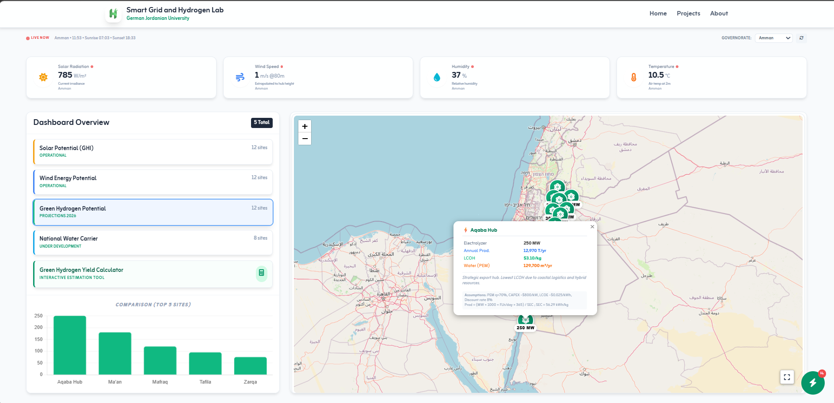The image size is (834, 403).
Task: Click the Dashboard Overview heading
Action: pyautogui.click(x=71, y=122)
